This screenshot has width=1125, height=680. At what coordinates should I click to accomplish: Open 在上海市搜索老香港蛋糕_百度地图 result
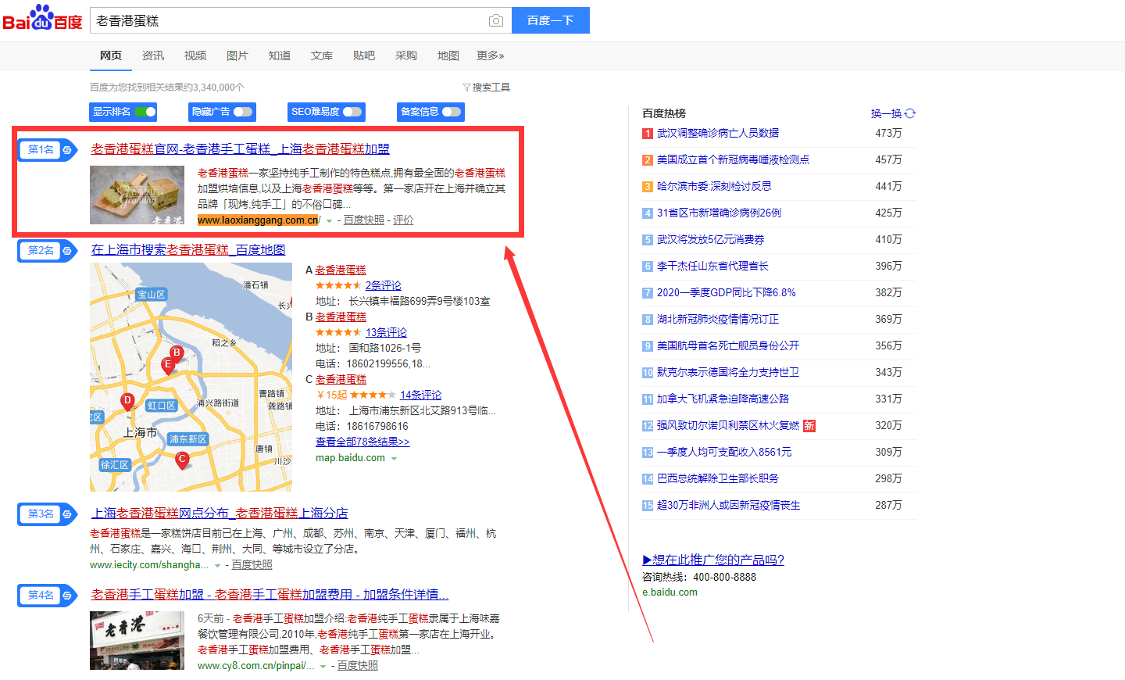click(x=188, y=249)
